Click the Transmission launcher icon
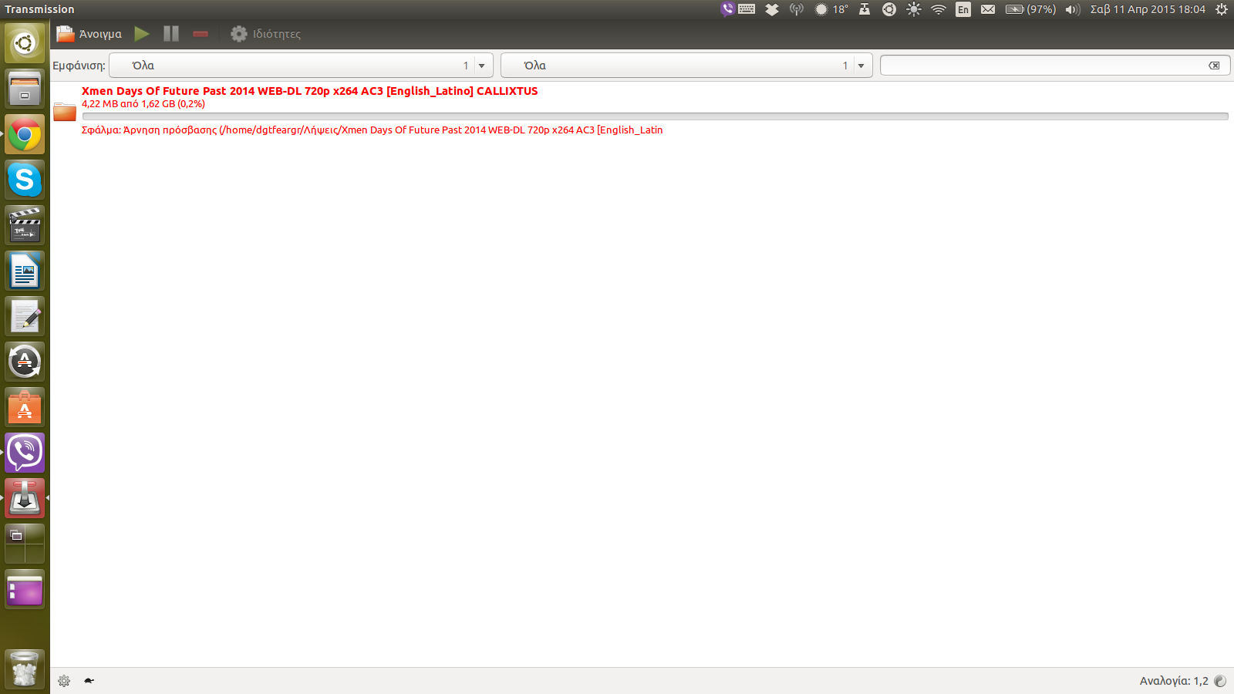 click(x=25, y=498)
